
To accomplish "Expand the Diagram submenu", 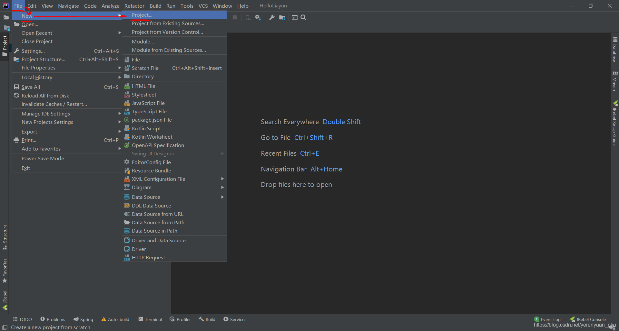I will (x=174, y=187).
